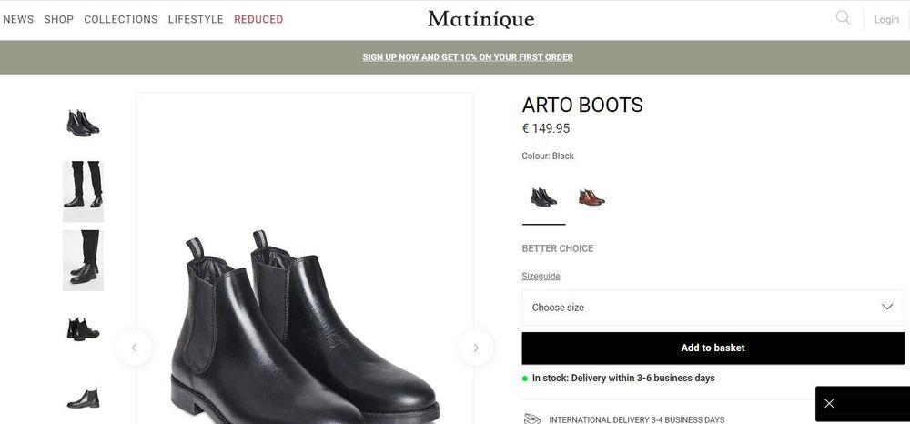This screenshot has width=910, height=424.
Task: Select the Black boots colour swatch
Action: [543, 197]
